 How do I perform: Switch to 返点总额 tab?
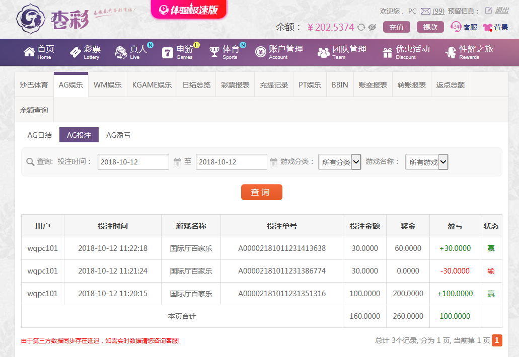450,85
